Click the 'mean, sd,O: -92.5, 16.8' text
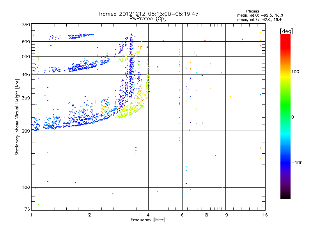The image size is (312, 234). coord(260,15)
